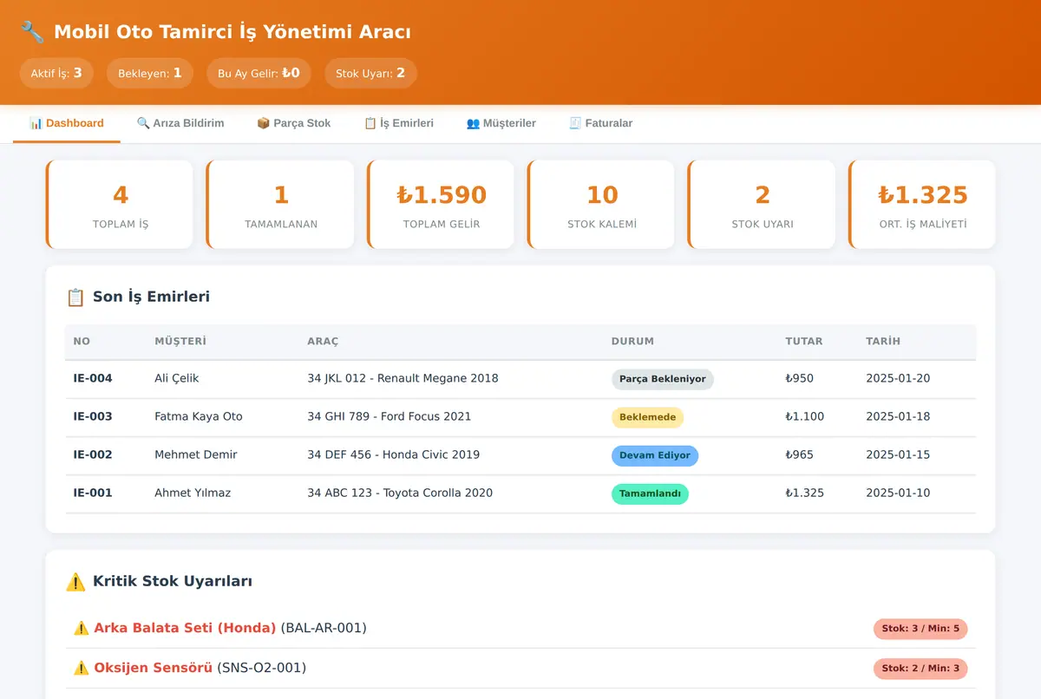Click the warning icon beside Kritik Stok Uyarıları
The height and width of the screenshot is (699, 1041).
pos(75,581)
